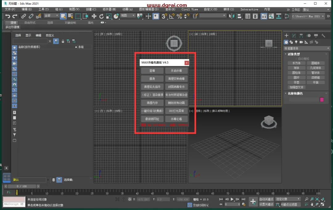Click the Redo arrow in main toolbar
The height and width of the screenshot is (210, 333).
[x=15, y=16]
